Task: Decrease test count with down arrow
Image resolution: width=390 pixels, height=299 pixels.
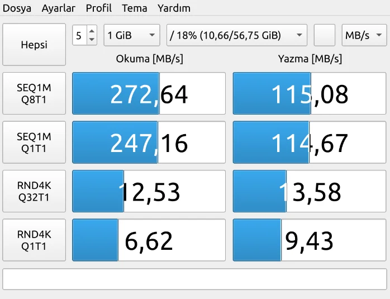Action: pyautogui.click(x=92, y=40)
